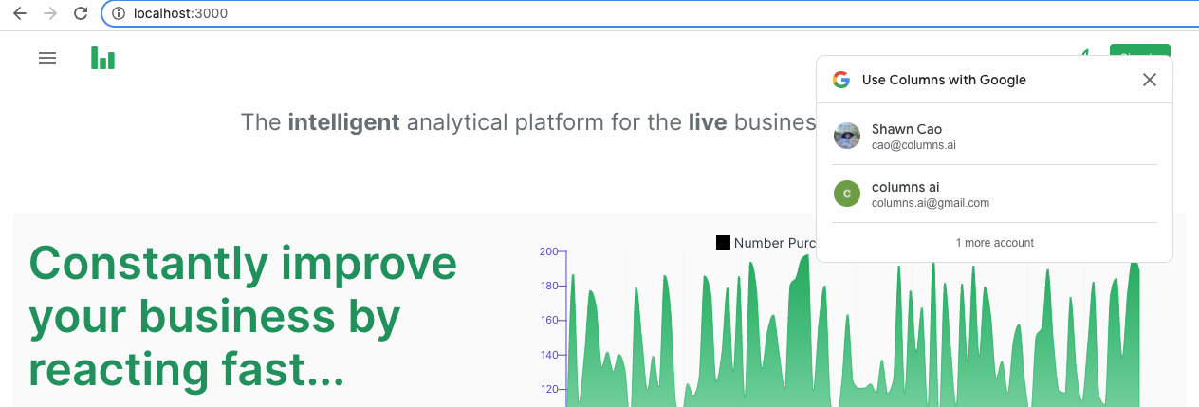Click the green Columns bar-chart logo
The width and height of the screenshot is (1199, 407).
pyautogui.click(x=102, y=58)
